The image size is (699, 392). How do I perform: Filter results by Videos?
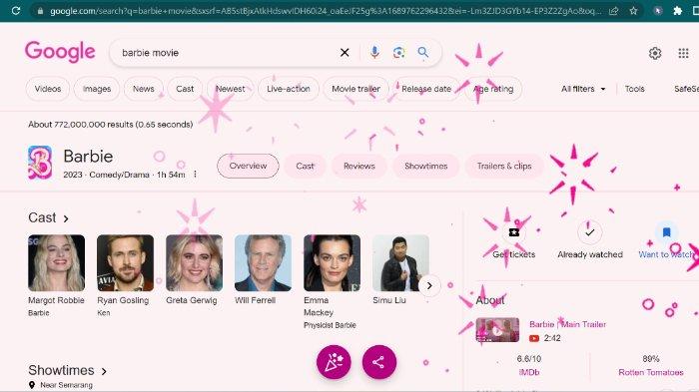tap(48, 89)
